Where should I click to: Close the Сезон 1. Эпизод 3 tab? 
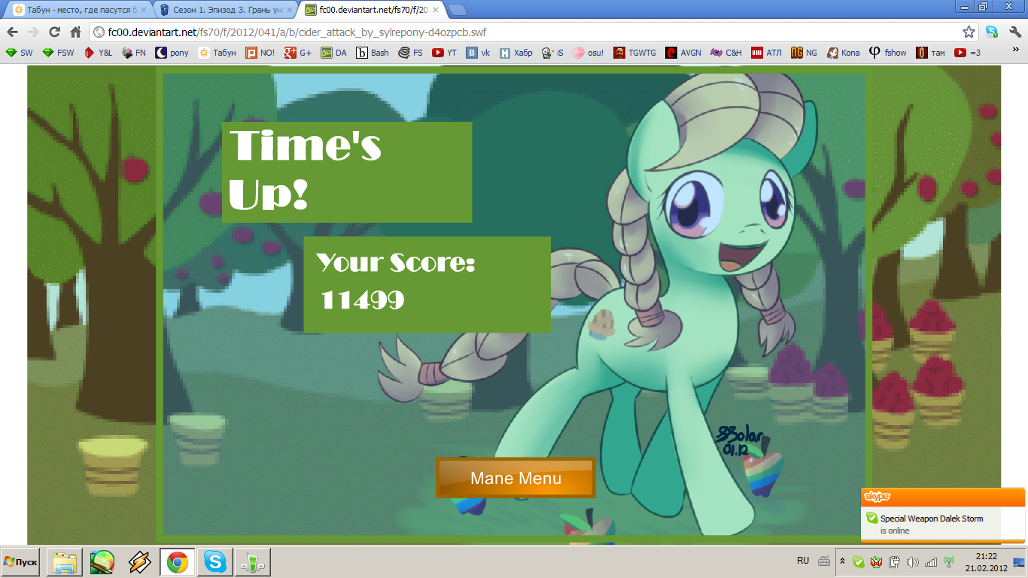pyautogui.click(x=290, y=11)
